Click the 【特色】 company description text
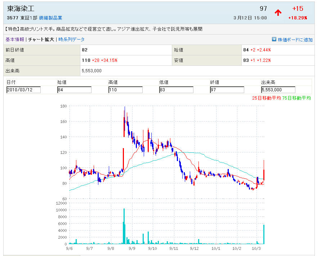Screen dimensions: 317x256 coord(104,29)
